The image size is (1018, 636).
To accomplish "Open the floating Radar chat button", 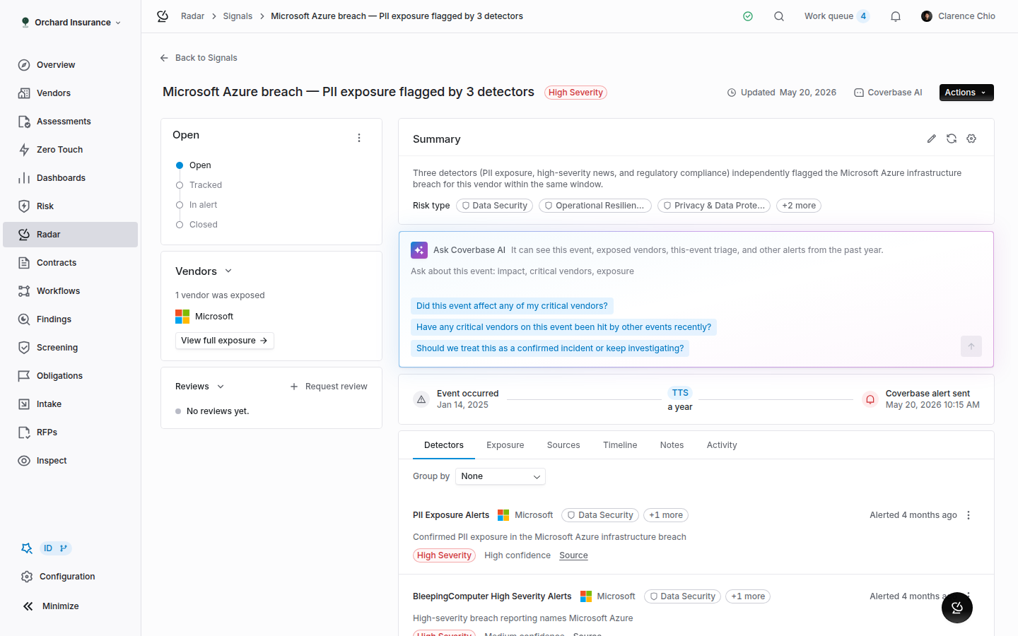I will [x=957, y=608].
